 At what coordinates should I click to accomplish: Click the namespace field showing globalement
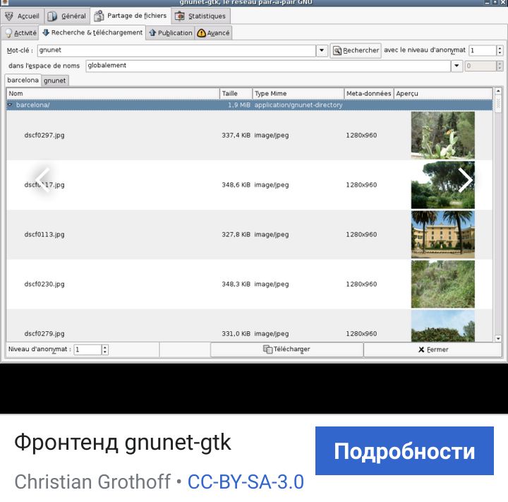click(268, 66)
